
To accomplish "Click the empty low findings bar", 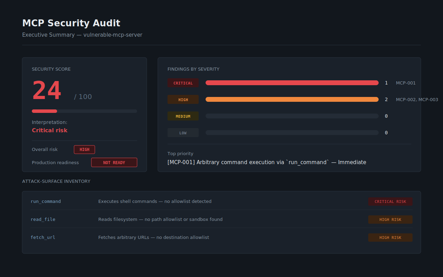I will (x=292, y=133).
